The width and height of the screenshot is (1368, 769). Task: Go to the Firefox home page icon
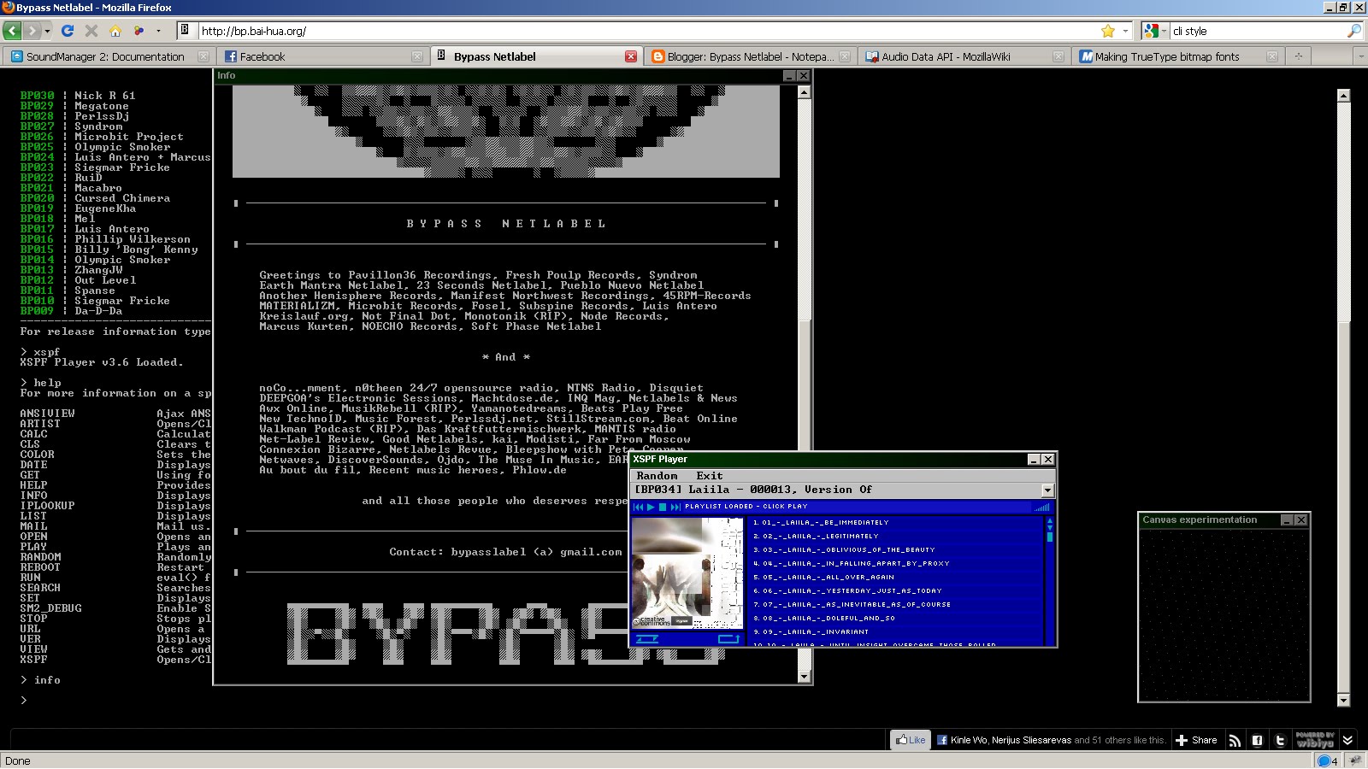115,31
